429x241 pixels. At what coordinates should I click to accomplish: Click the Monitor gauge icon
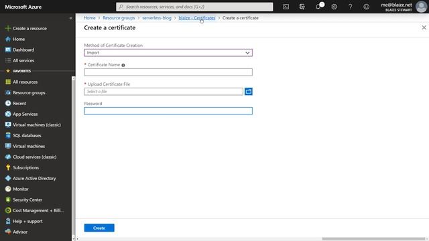pyautogui.click(x=8, y=189)
